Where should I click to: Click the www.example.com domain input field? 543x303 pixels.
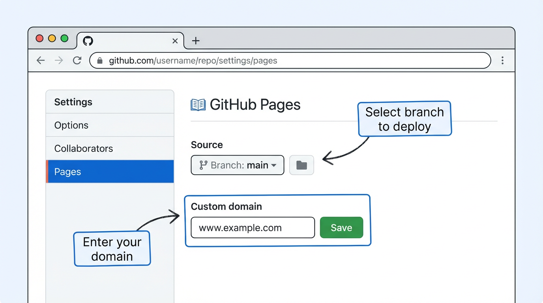[x=252, y=228]
